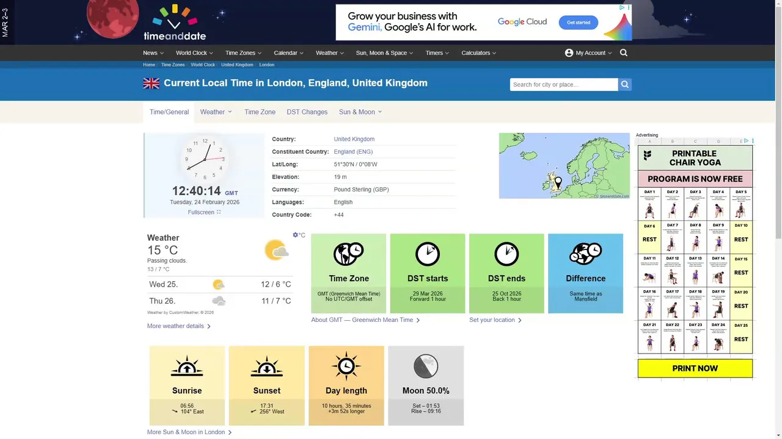The width and height of the screenshot is (782, 439).
Task: Toggle Fullscreen clock view
Action: click(204, 212)
